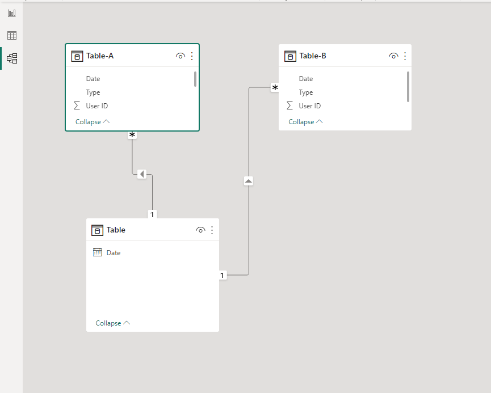Click the Table-A table icon
Screen dimensions: 491x393
77,56
